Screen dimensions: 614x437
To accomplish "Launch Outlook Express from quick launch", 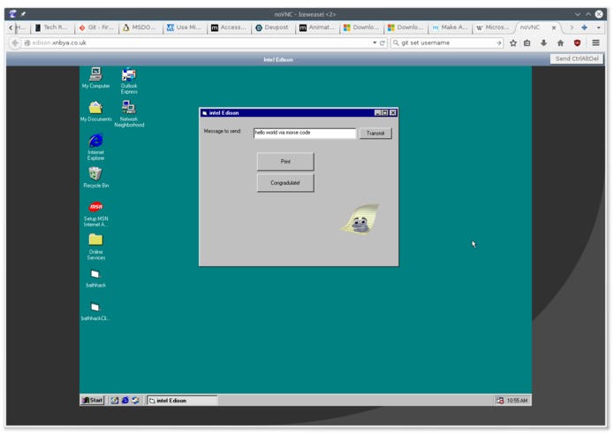I will pos(135,400).
